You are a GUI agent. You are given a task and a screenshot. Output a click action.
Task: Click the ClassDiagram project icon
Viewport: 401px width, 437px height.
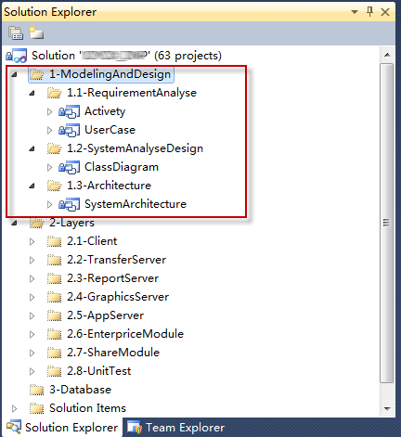pos(70,167)
